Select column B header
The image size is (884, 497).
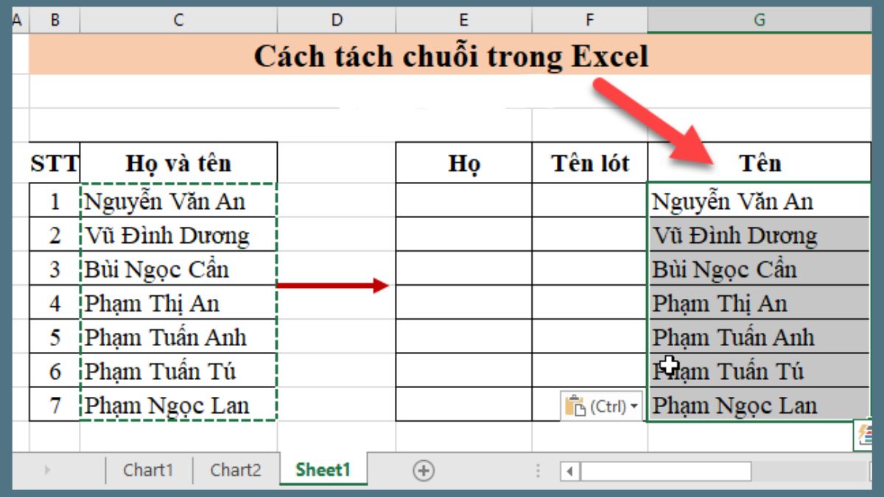pyautogui.click(x=55, y=21)
